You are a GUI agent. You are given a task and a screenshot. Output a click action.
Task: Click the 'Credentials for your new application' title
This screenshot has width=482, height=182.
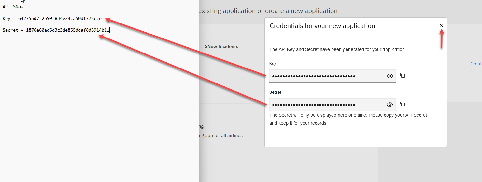(322, 26)
